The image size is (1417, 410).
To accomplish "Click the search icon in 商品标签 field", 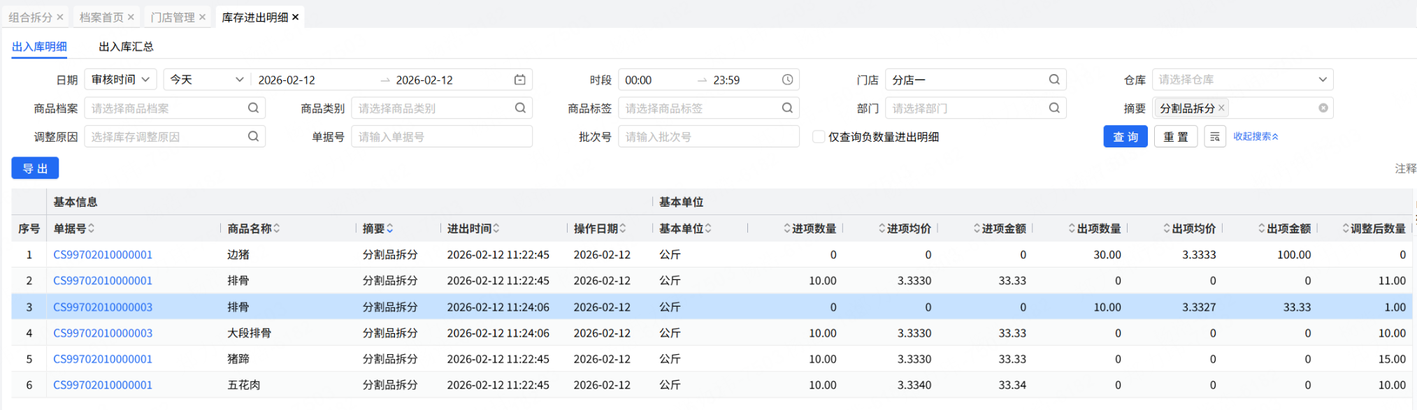I will 787,108.
